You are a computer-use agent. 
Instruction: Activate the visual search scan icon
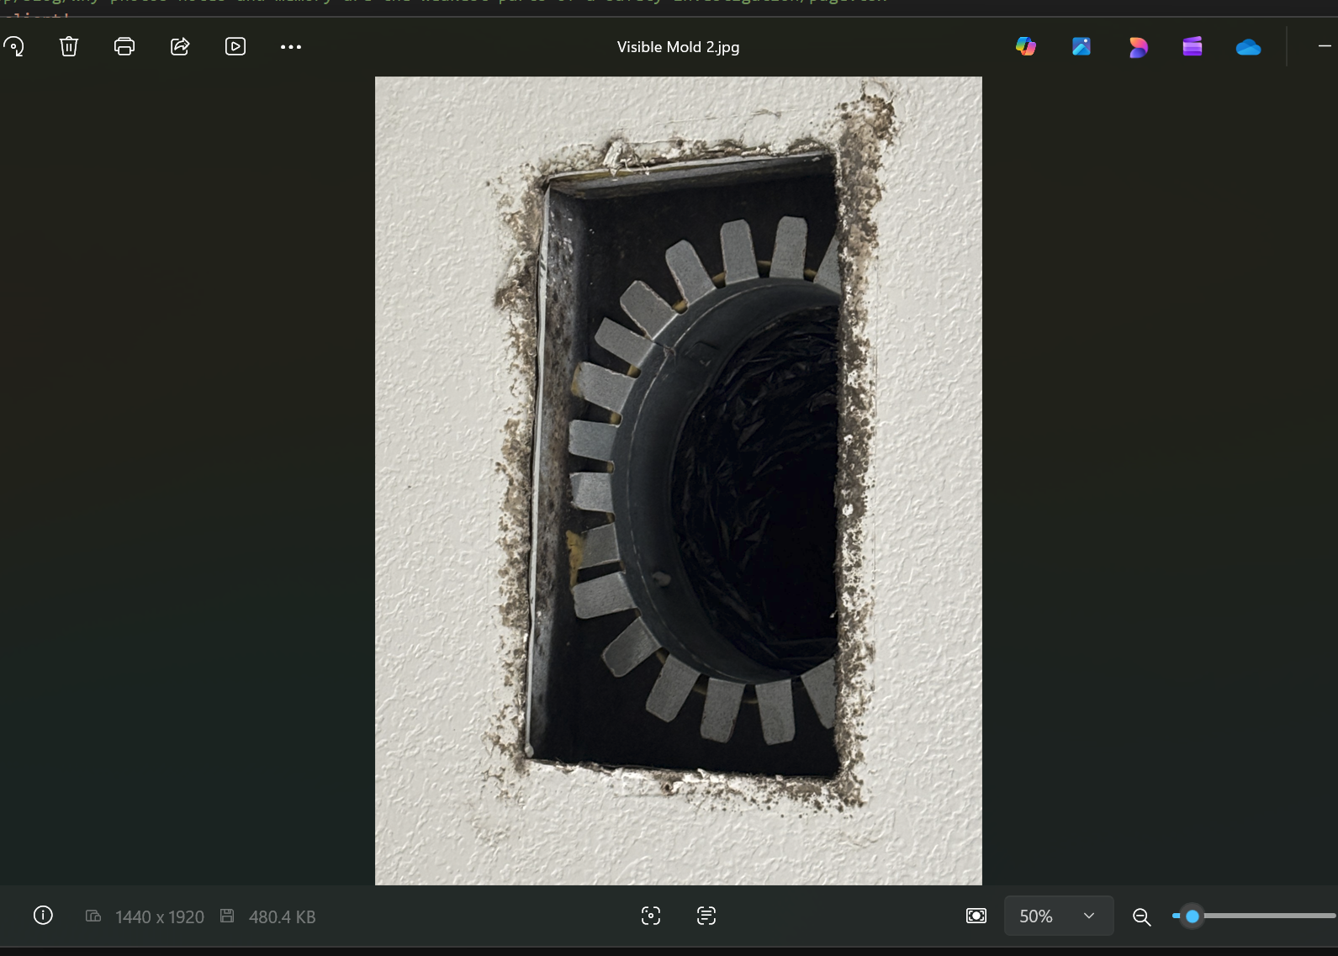coord(651,916)
